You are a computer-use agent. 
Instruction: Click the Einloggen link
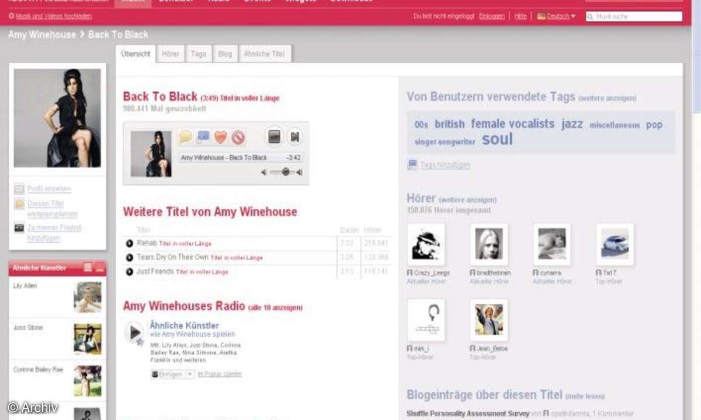click(492, 16)
